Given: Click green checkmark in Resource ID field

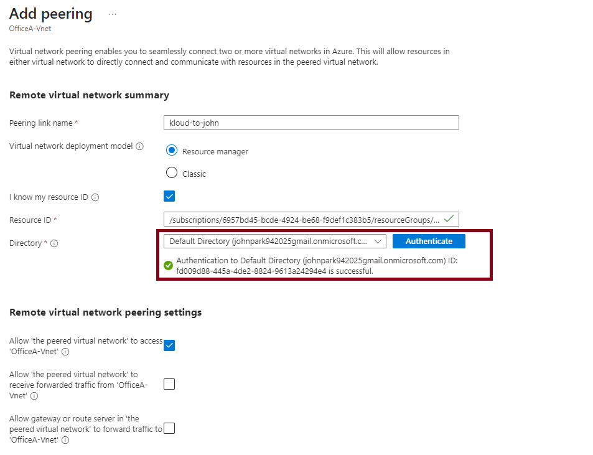Looking at the screenshot, I should coord(449,219).
